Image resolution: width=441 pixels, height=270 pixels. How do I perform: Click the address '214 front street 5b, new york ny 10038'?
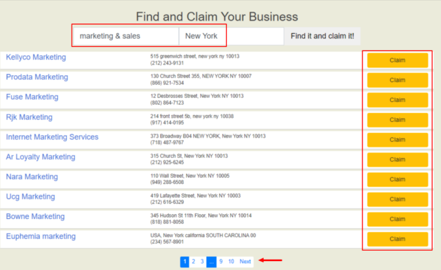pos(192,116)
